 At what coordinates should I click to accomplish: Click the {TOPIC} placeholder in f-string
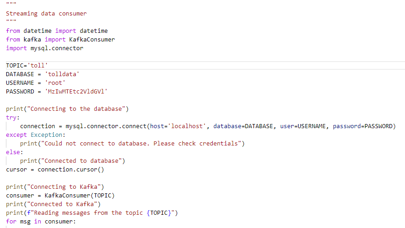click(x=159, y=213)
